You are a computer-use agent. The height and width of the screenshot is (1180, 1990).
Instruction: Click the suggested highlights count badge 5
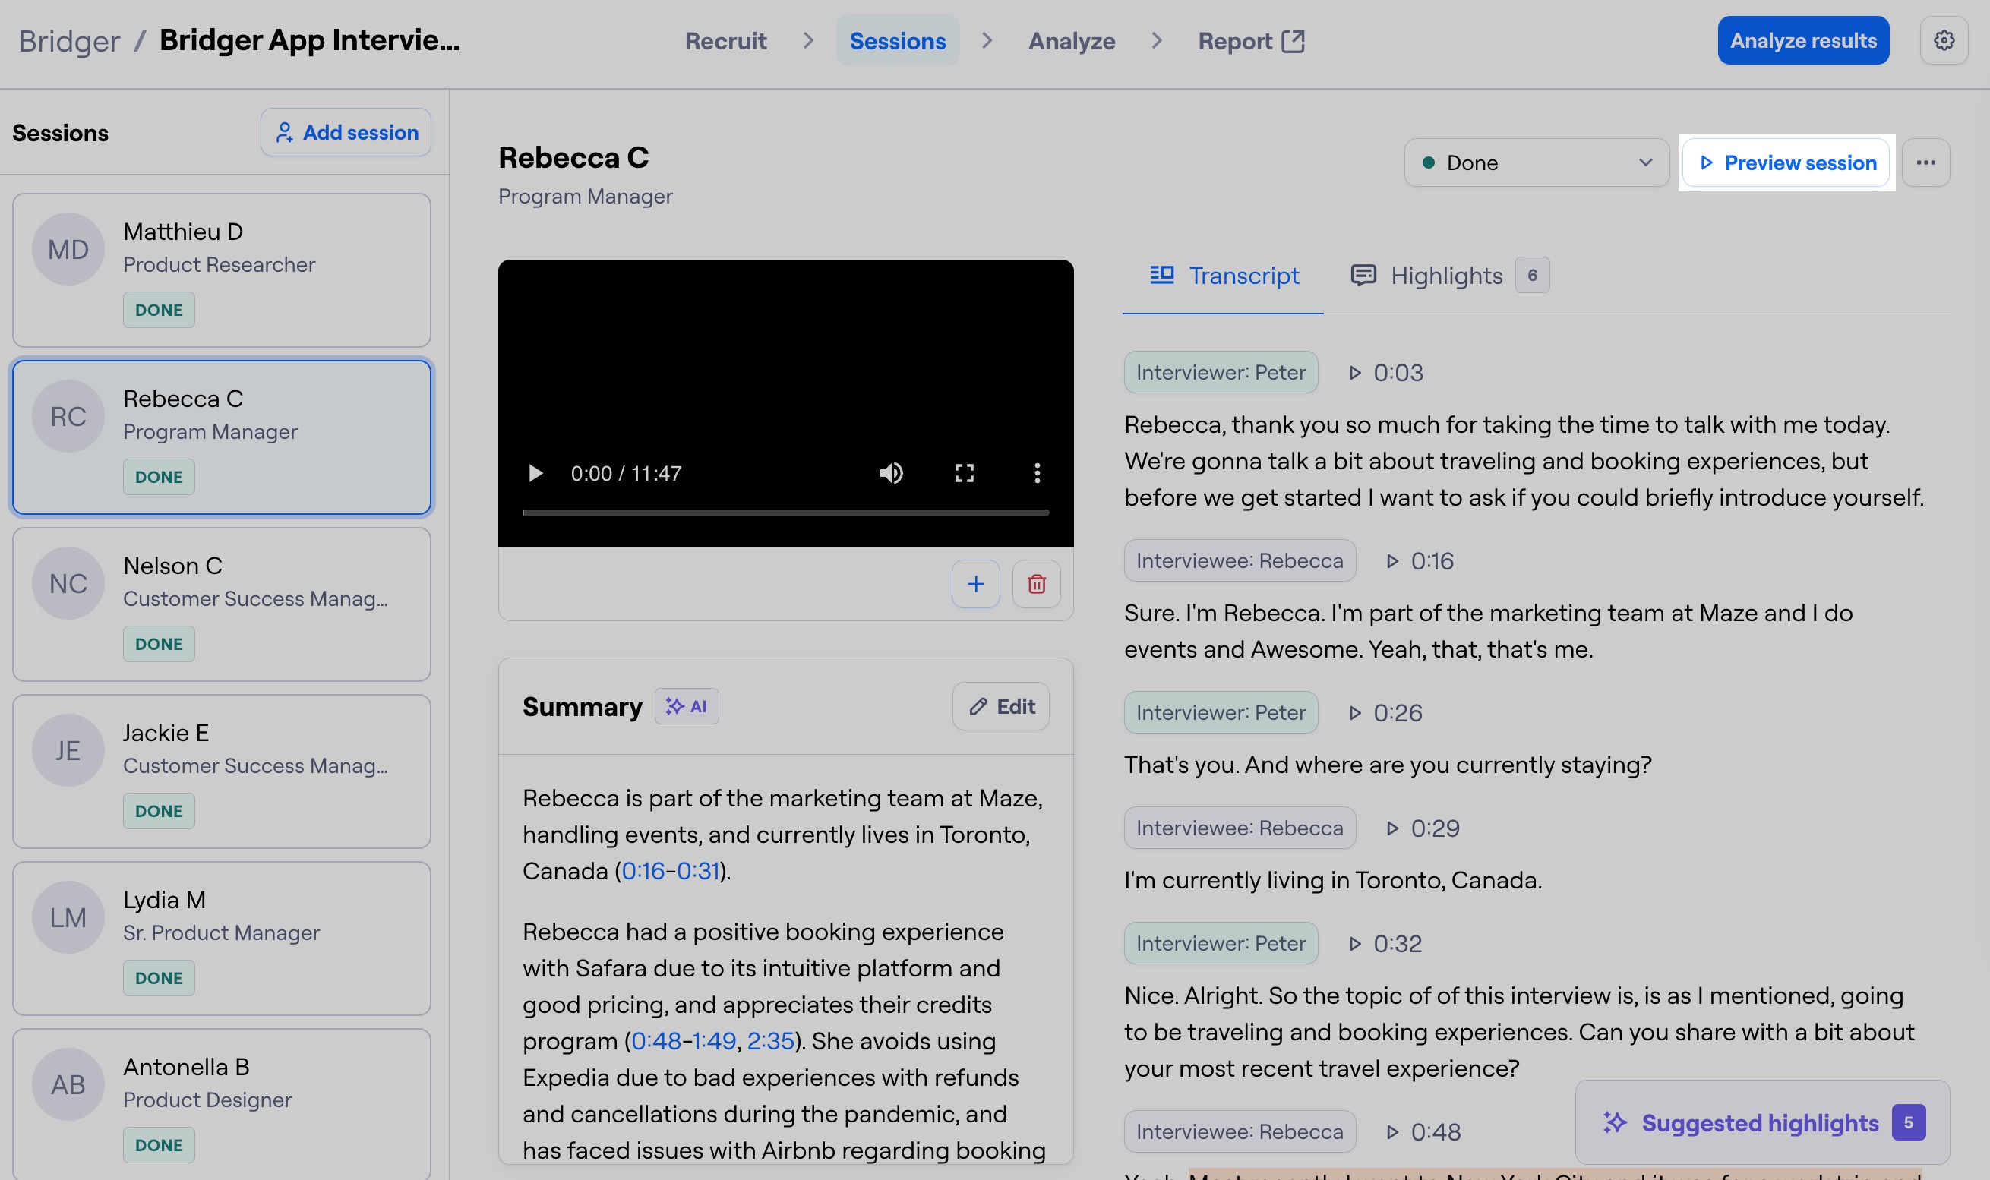point(1909,1123)
